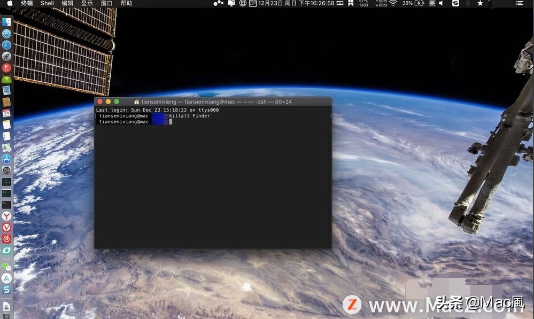This screenshot has width=534, height=319.
Task: Click the notification bell menu bar icon
Action: 231,3
